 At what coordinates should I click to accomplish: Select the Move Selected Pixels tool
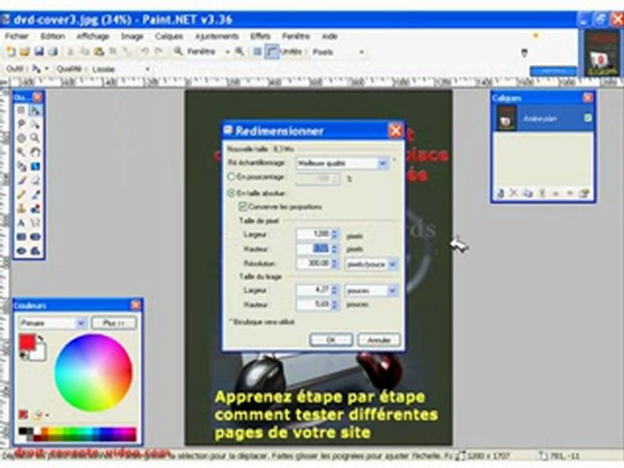pyautogui.click(x=35, y=110)
